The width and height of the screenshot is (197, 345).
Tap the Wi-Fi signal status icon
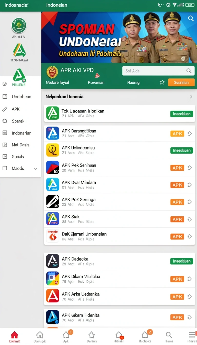point(175,5)
